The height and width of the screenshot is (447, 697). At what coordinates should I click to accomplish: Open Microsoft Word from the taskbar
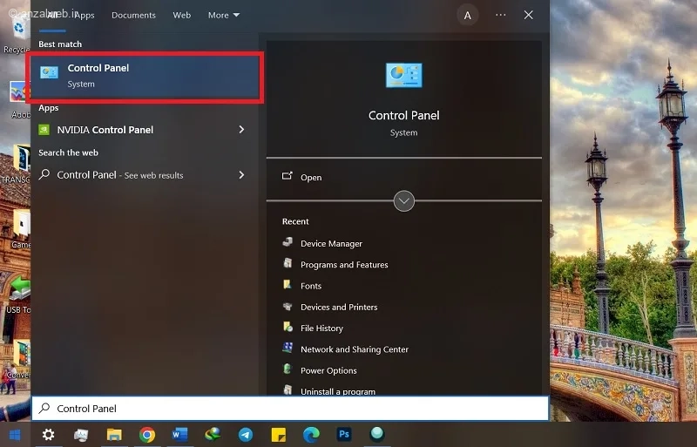(180, 435)
